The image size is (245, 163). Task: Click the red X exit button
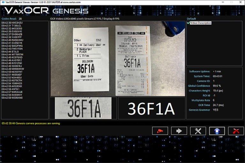click(236, 131)
